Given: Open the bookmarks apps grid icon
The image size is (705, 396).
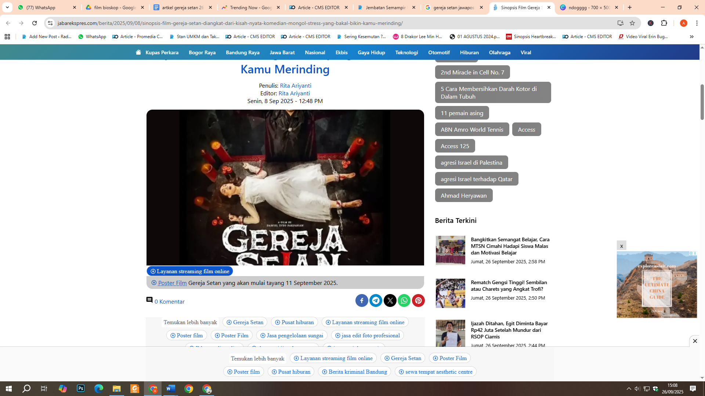Looking at the screenshot, I should [x=7, y=37].
